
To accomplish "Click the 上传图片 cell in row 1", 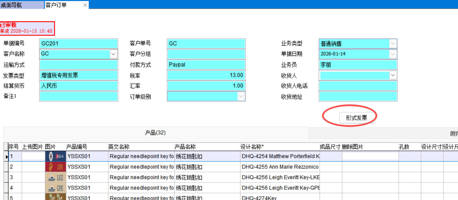I will 33,156.
